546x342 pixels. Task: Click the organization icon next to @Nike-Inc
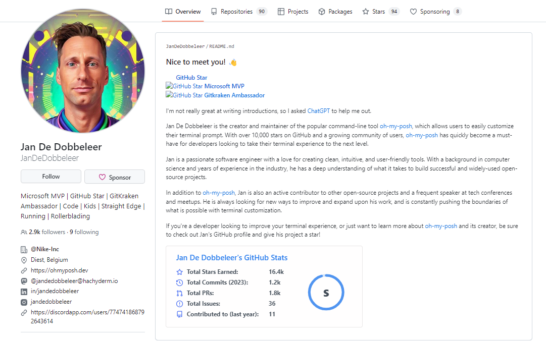tap(24, 249)
